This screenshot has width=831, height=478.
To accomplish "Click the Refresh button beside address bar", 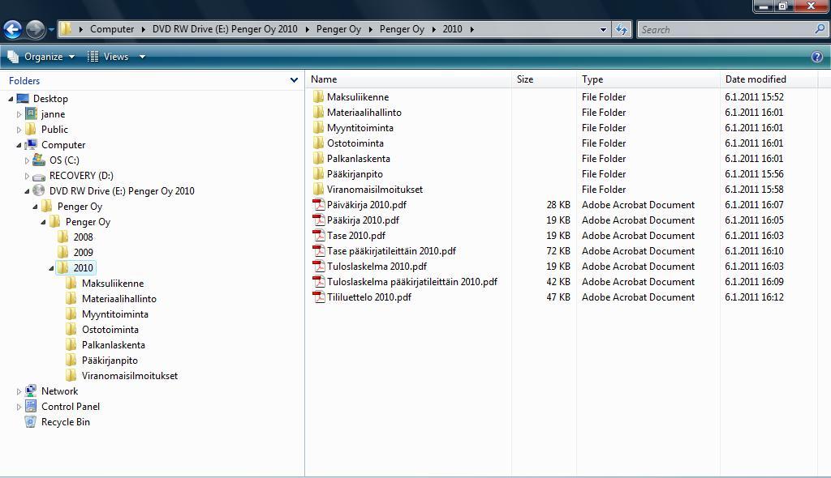I will click(x=621, y=30).
